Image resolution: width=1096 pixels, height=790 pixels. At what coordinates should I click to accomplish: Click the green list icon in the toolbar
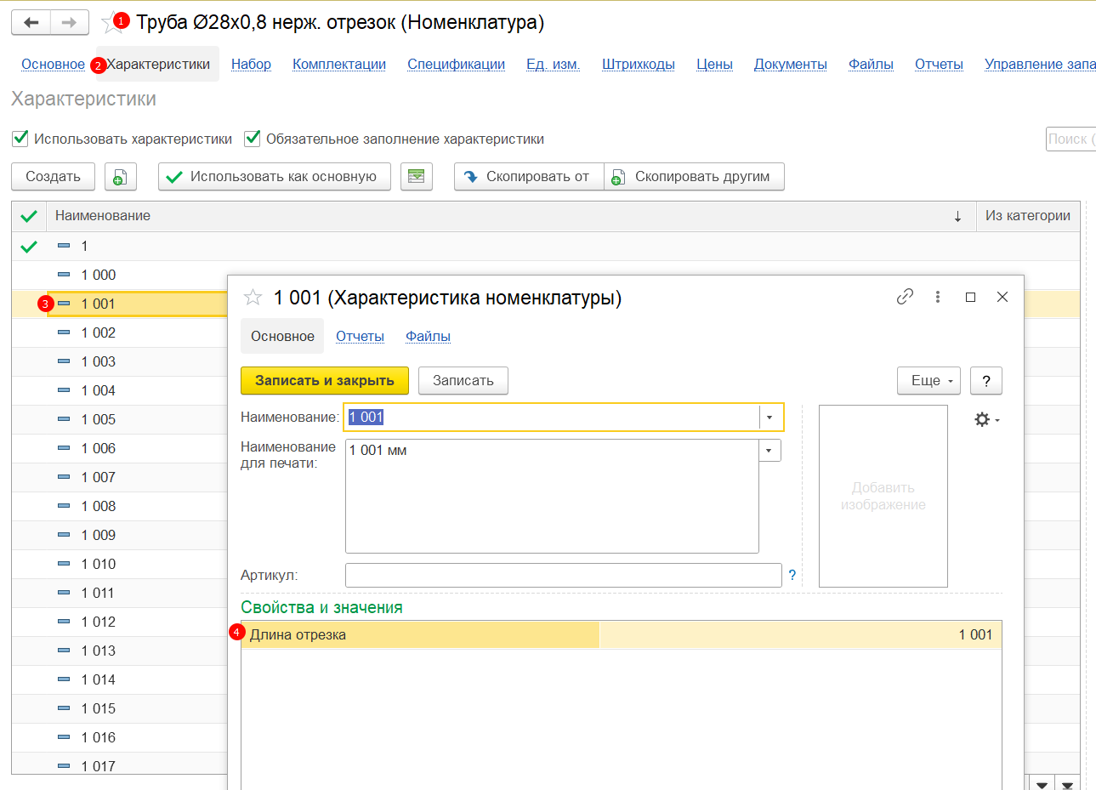[x=417, y=177]
